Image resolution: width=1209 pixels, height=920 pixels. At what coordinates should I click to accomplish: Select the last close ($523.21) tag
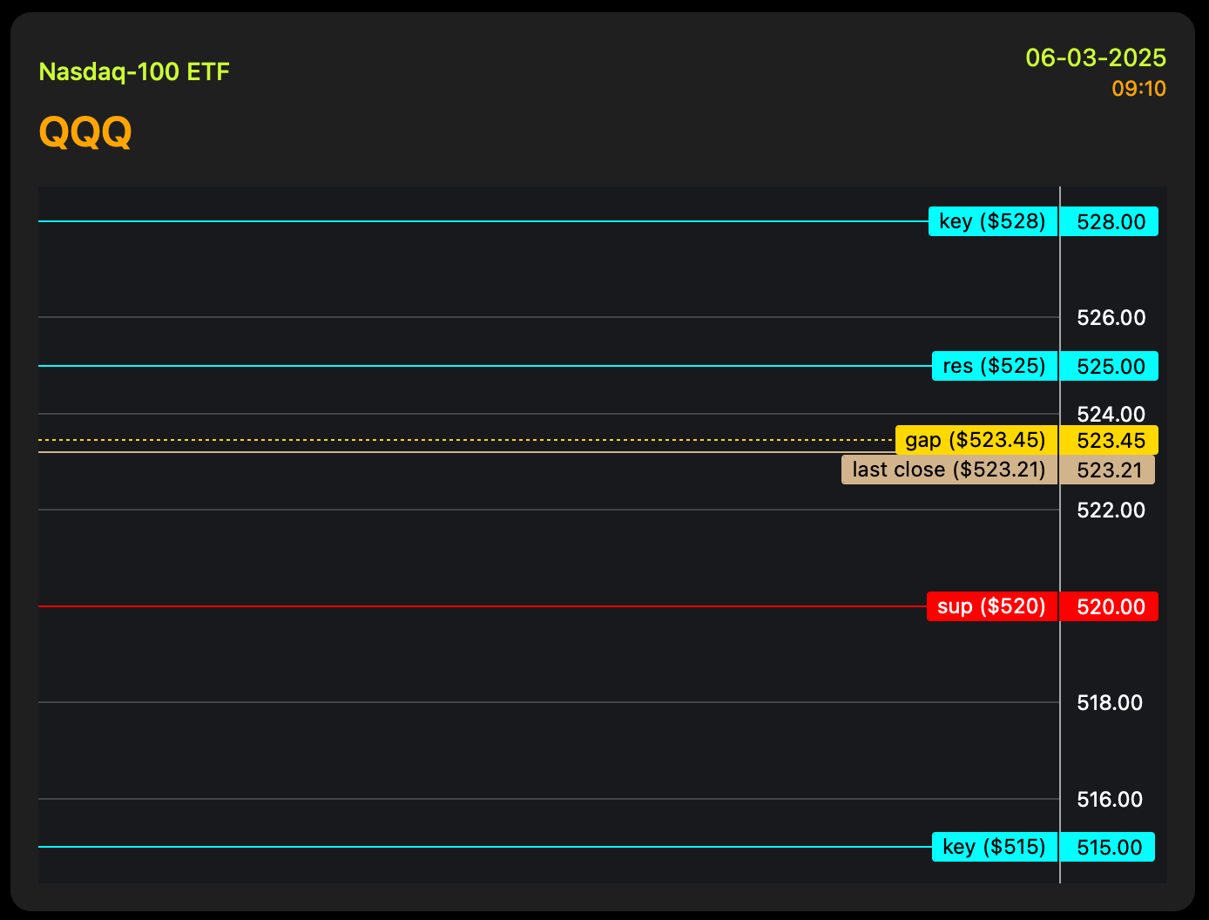(x=949, y=470)
